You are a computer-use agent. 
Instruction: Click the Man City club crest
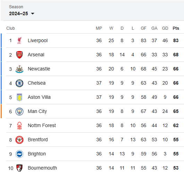pos(19,112)
